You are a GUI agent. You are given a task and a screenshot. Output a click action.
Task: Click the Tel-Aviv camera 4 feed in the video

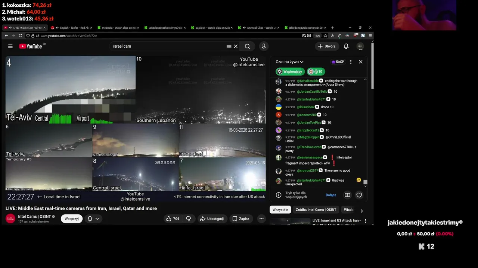(71, 89)
